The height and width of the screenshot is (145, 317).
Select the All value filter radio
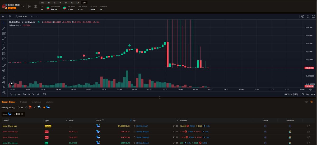(18, 107)
